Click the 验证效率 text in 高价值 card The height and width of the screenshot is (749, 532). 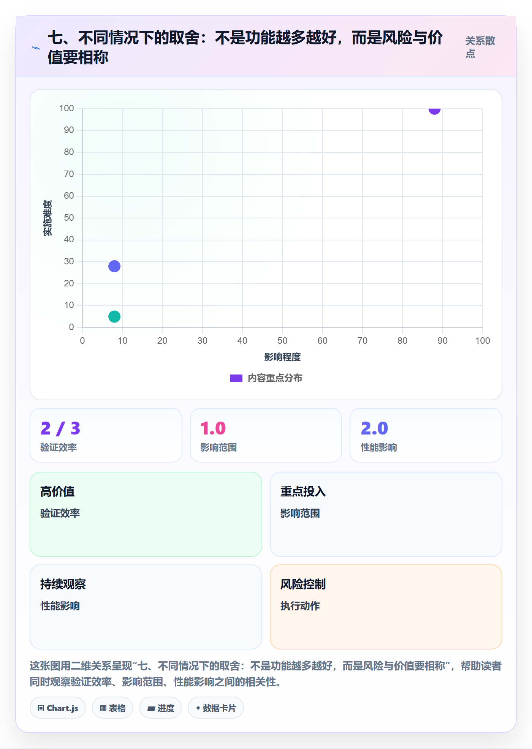[60, 514]
